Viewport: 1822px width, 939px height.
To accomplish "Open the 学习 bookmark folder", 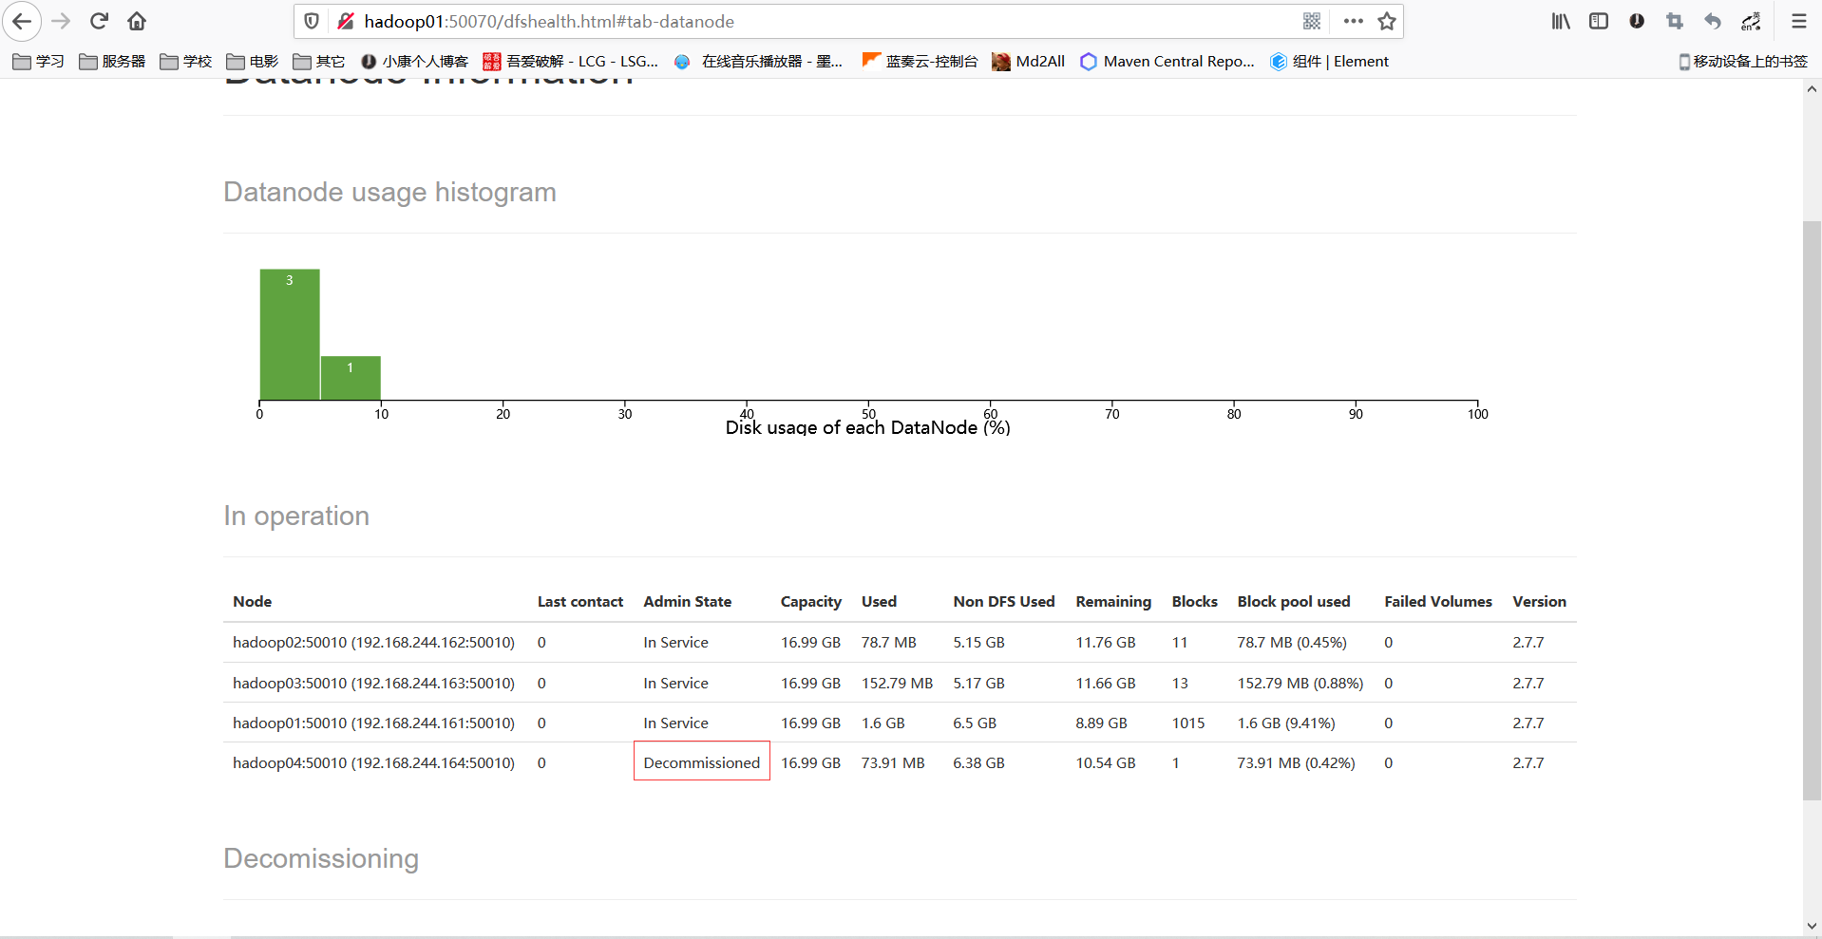I will pos(39,61).
